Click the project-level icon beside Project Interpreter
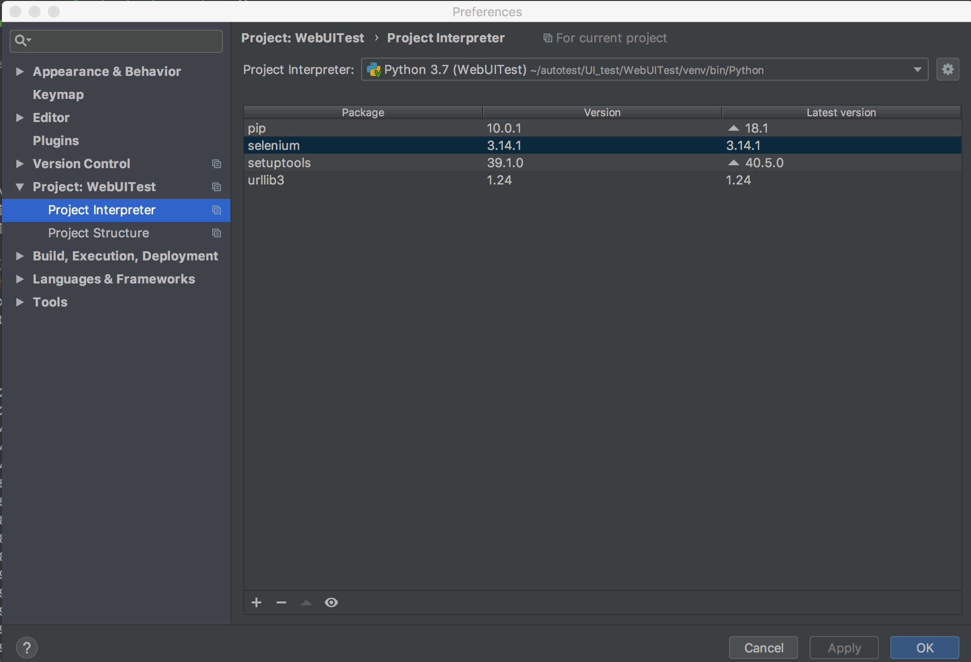 pos(217,210)
